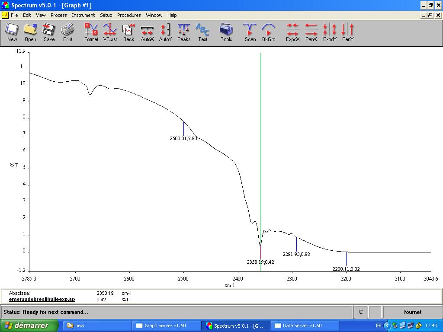The image size is (443, 332).
Task: Save the spectrum using the Save icon
Action: tap(49, 32)
